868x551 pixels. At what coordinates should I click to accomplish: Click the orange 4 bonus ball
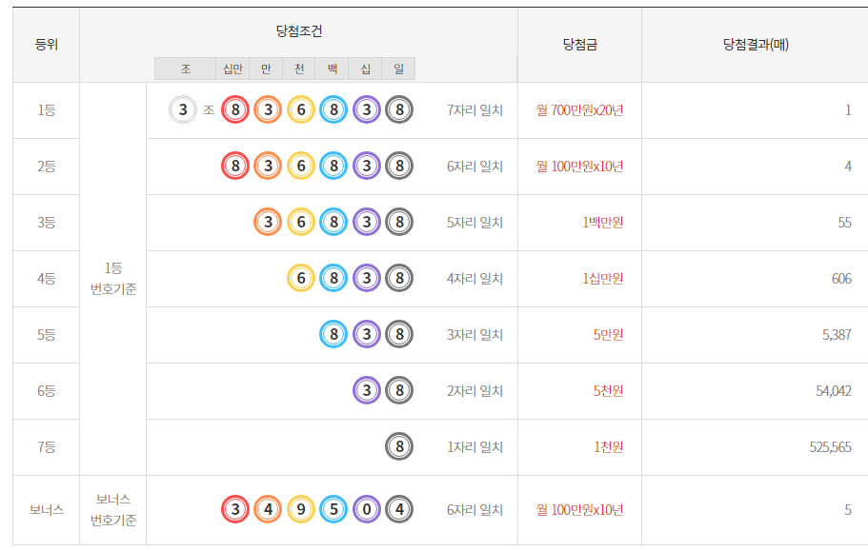click(x=268, y=509)
